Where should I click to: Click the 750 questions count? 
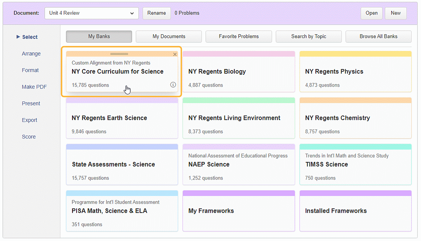click(x=320, y=178)
